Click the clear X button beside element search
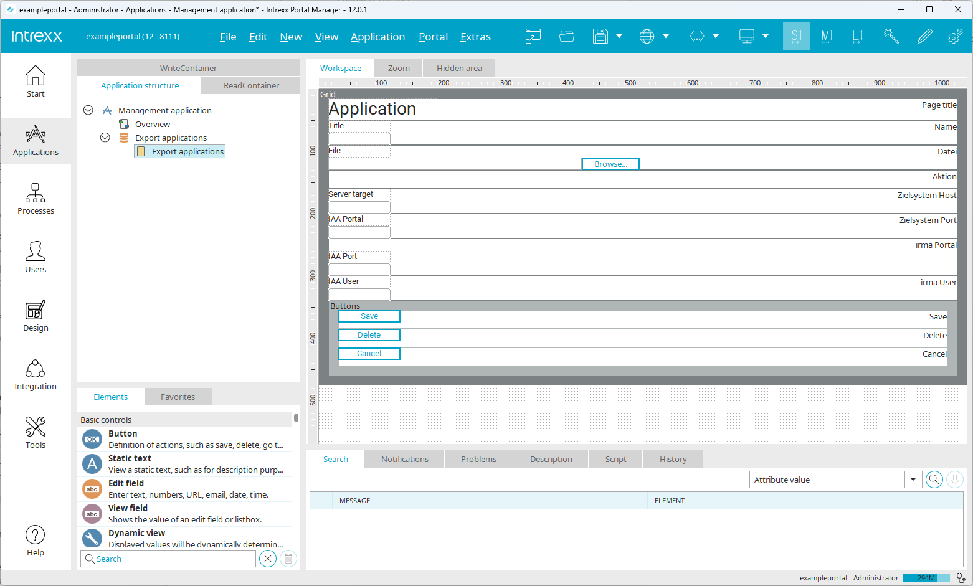 (268, 559)
